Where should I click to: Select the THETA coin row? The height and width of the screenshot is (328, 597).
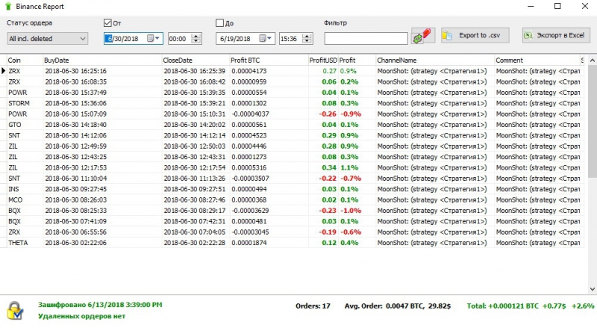292,243
